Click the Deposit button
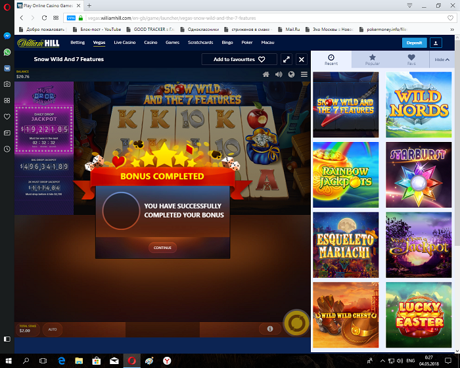 coord(414,43)
